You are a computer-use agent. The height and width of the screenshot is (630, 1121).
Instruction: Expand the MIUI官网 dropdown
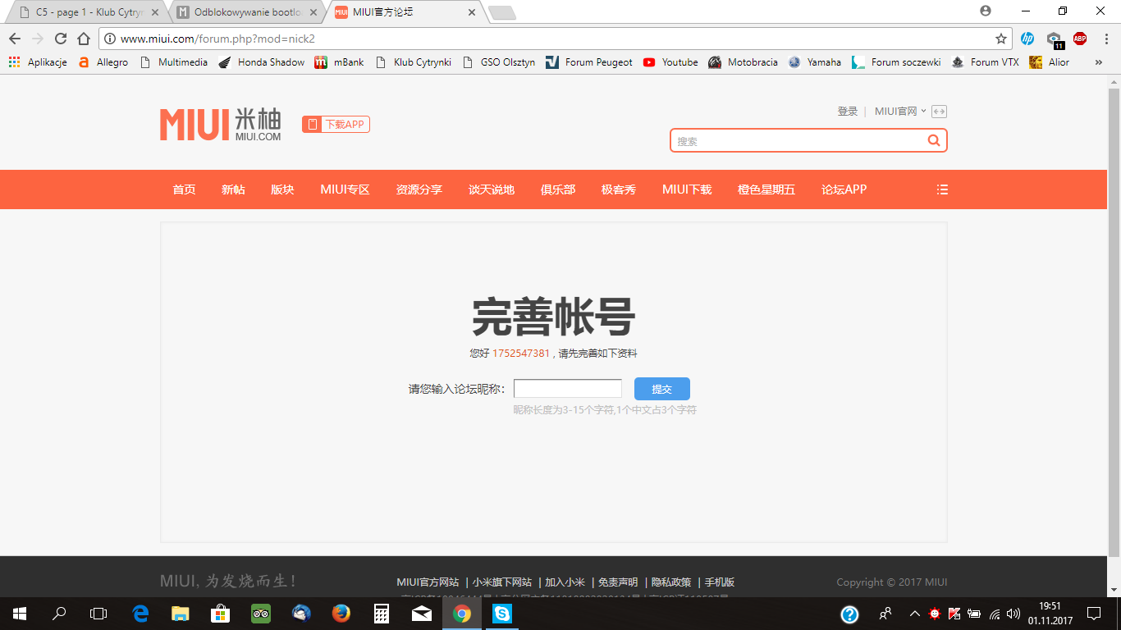899,112
